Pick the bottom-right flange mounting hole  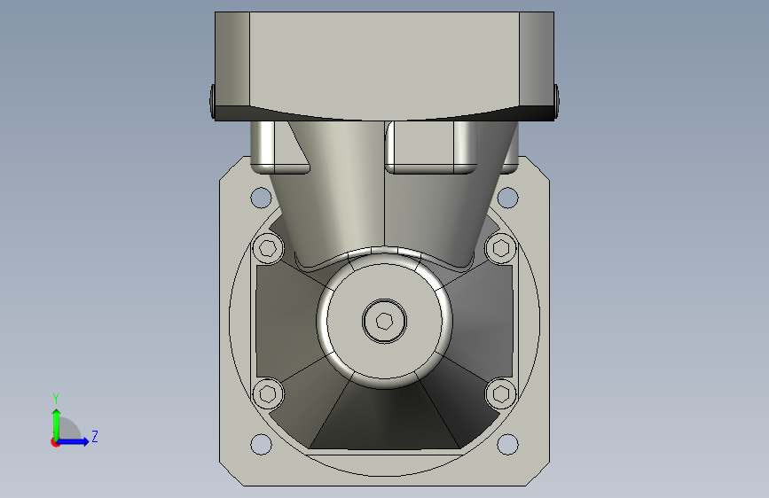[x=507, y=444]
